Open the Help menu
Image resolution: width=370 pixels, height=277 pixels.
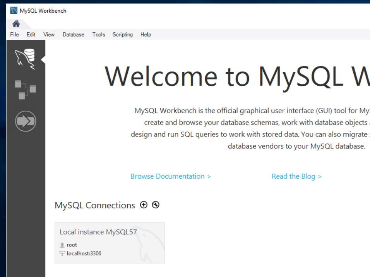[x=146, y=35]
